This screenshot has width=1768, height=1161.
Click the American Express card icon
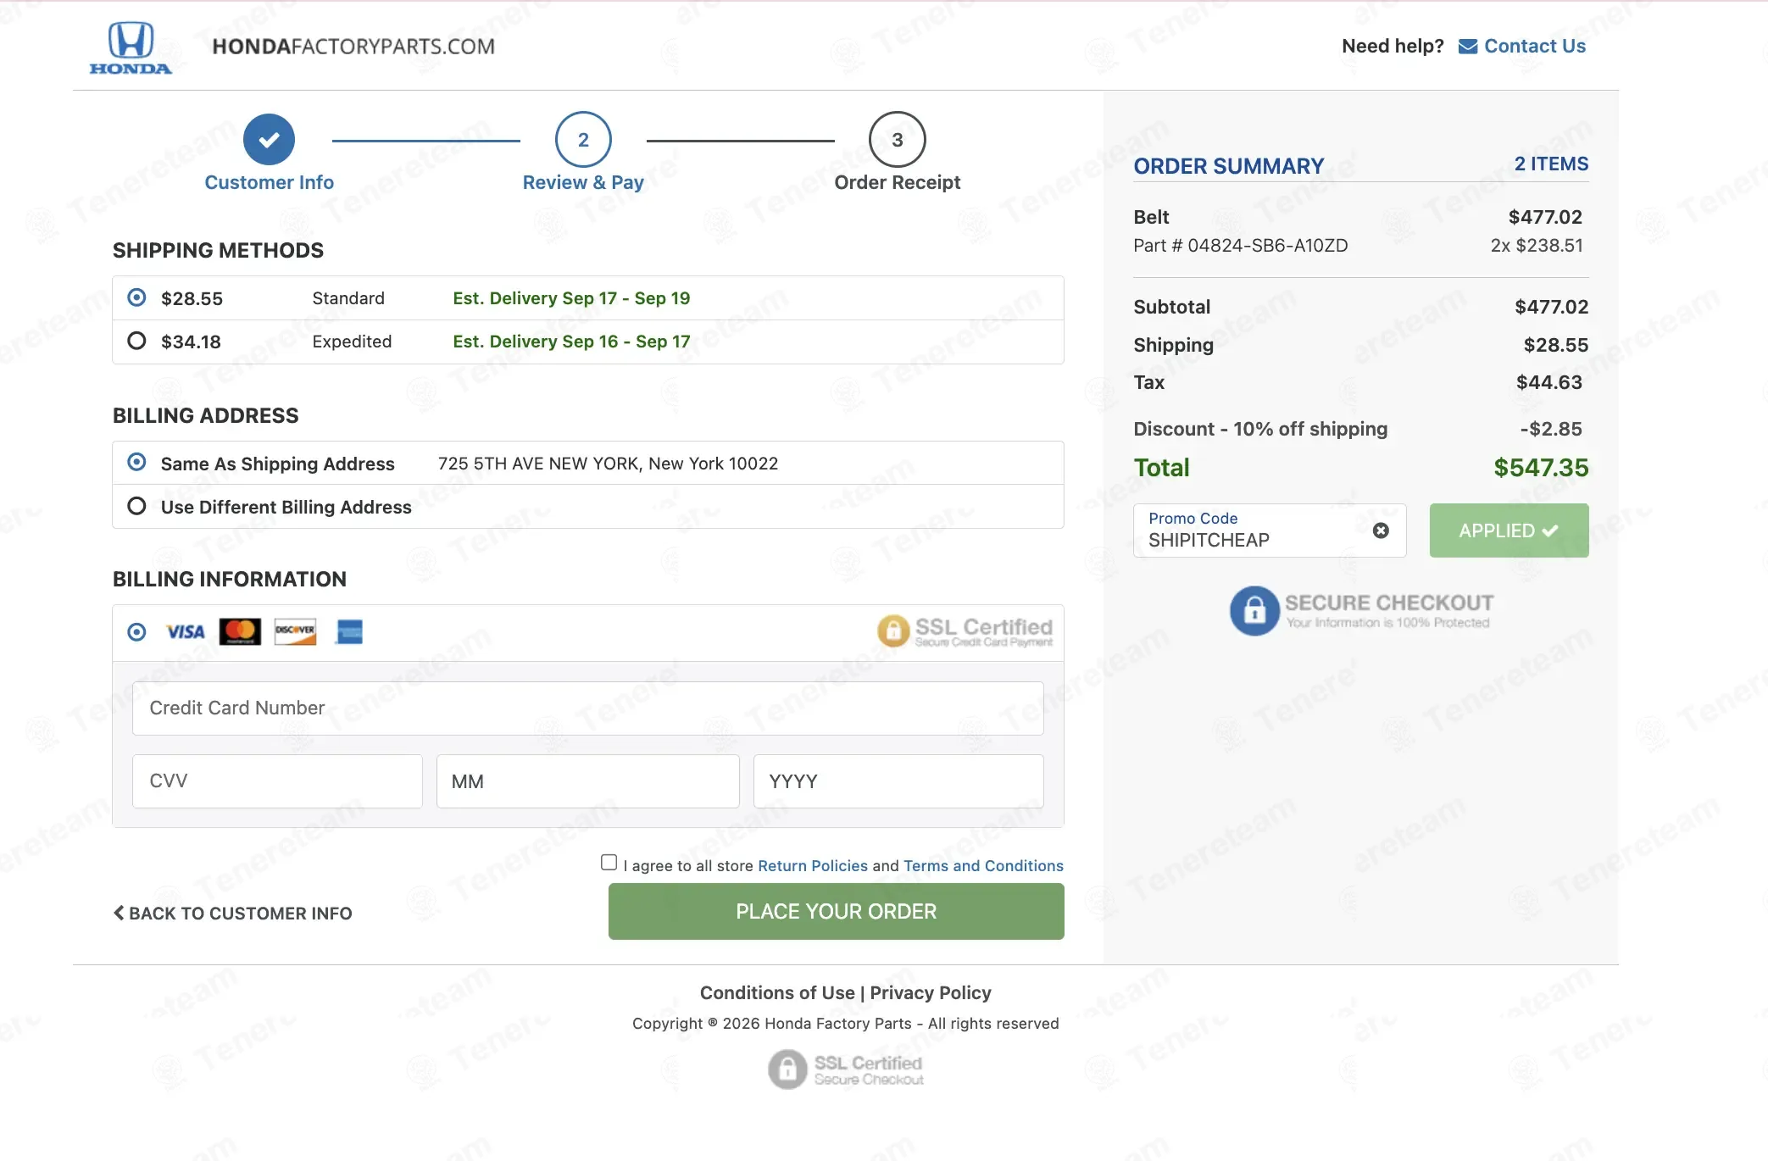pos(349,632)
